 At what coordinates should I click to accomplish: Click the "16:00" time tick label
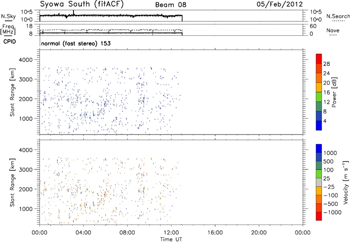tap(215, 233)
